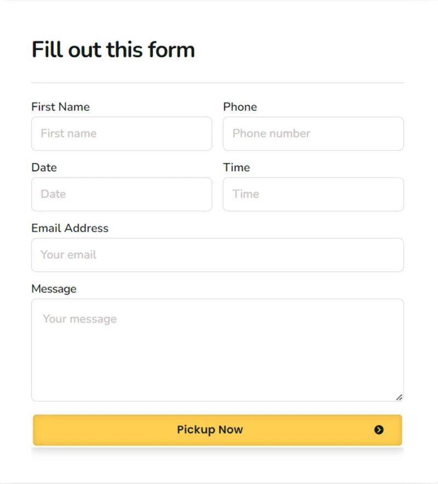Click the "Phone number" placeholder text

pyautogui.click(x=271, y=133)
